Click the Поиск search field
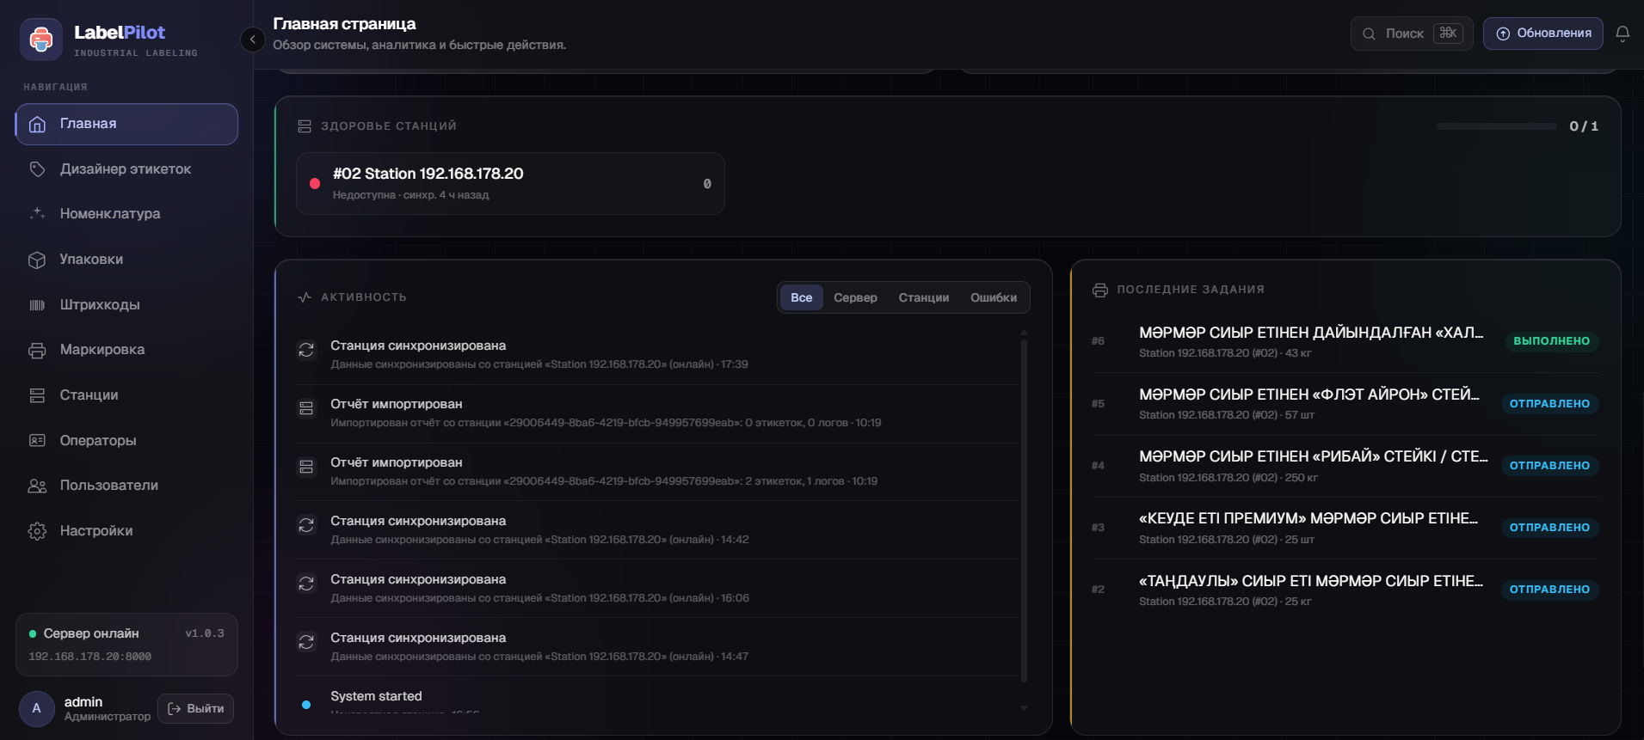Viewport: 1644px width, 740px height. 1412,34
